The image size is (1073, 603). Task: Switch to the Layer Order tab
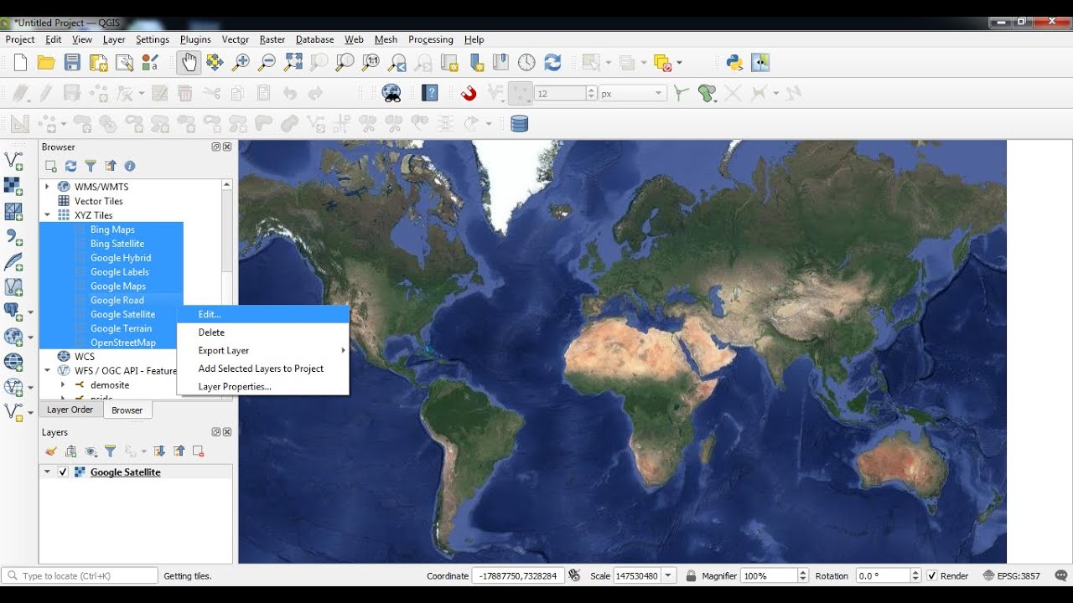point(70,410)
